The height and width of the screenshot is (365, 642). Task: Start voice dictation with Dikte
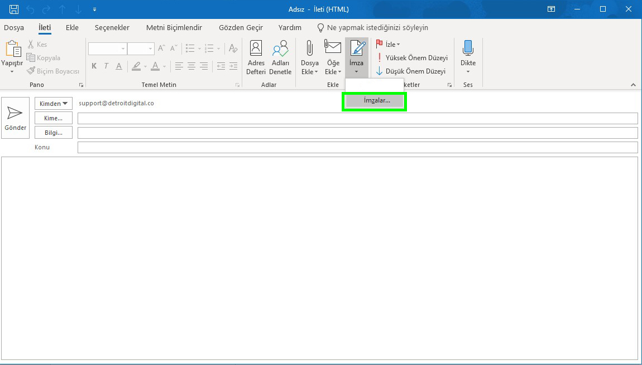pyautogui.click(x=467, y=53)
